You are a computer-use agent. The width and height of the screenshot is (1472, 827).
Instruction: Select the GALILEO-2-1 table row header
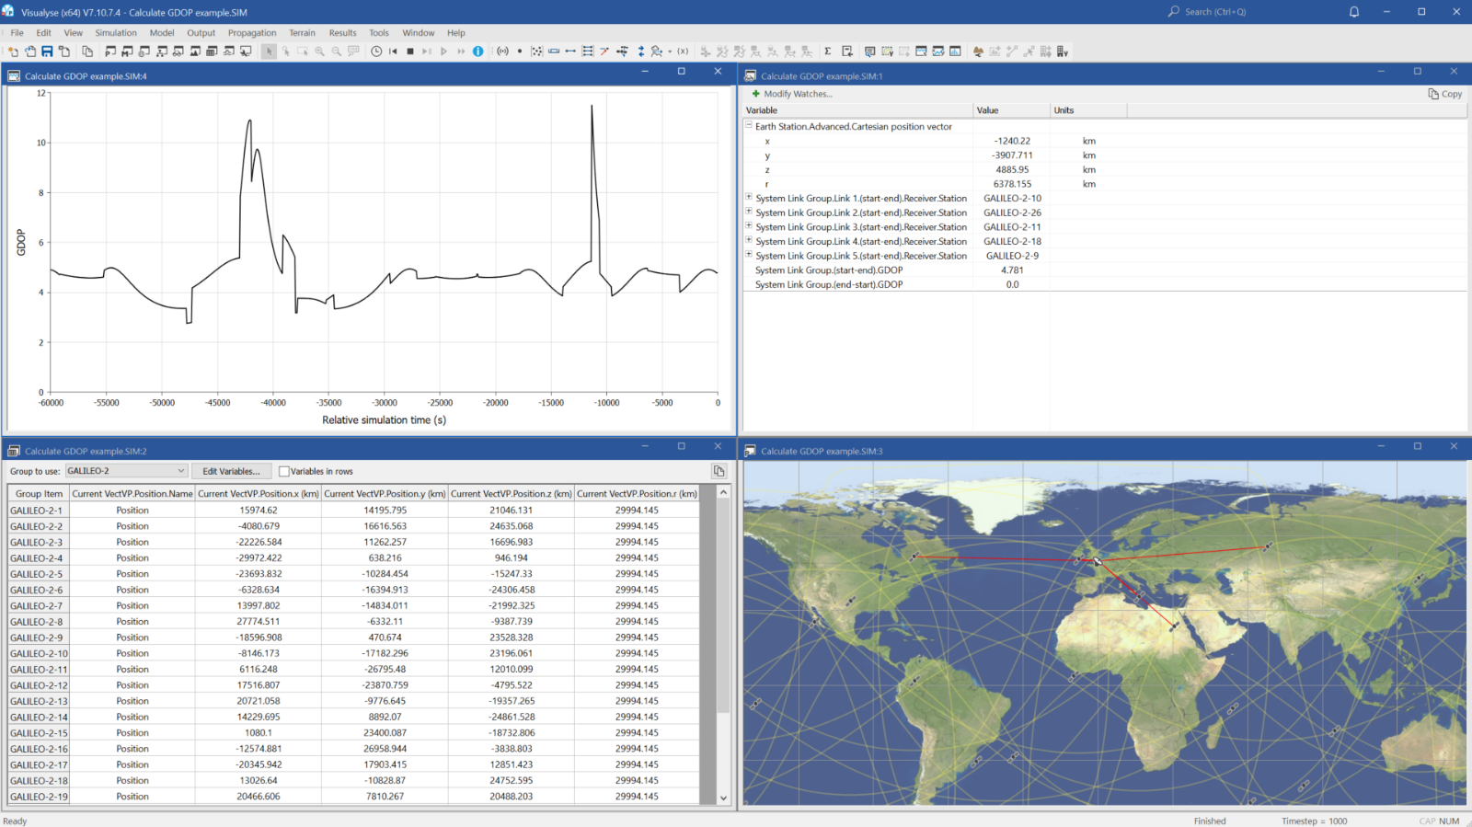[39, 511]
